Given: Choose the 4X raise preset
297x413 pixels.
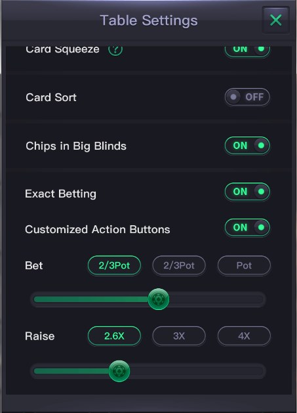Looking at the screenshot, I should coord(244,336).
